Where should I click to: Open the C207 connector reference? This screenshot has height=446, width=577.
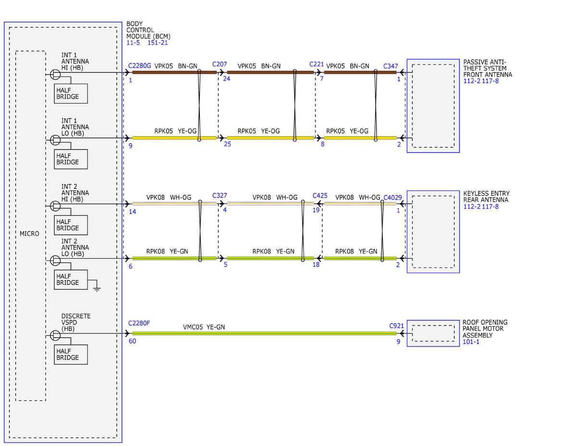coord(220,64)
